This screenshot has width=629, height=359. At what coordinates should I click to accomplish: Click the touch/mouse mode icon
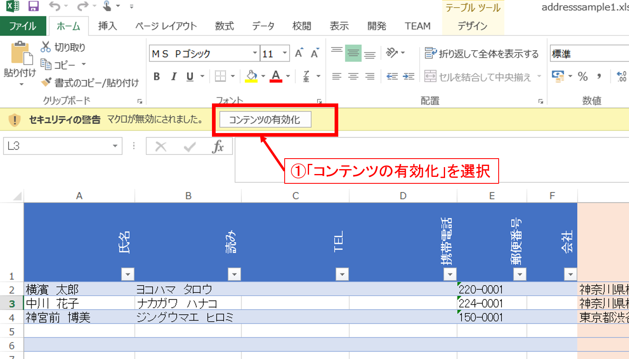click(107, 6)
